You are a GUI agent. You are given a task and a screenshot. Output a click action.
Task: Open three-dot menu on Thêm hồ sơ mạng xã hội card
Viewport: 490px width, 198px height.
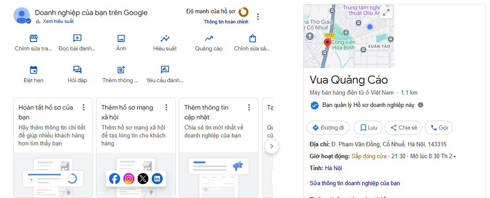(x=166, y=107)
